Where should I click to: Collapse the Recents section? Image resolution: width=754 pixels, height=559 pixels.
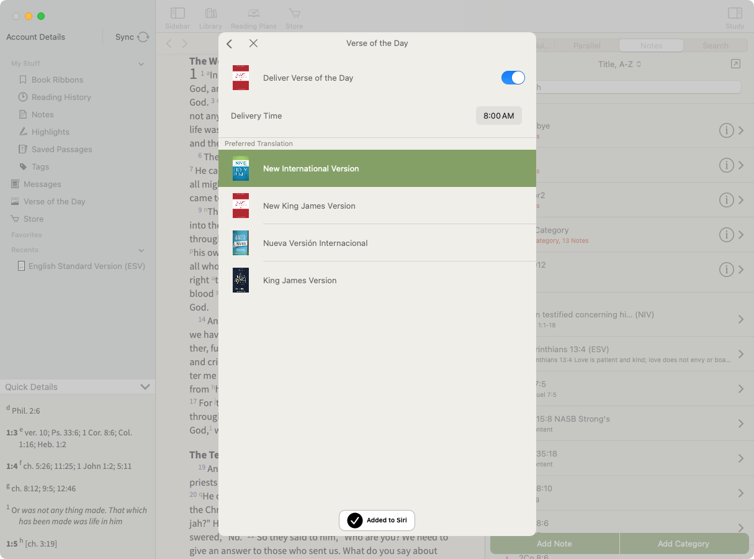point(141,250)
